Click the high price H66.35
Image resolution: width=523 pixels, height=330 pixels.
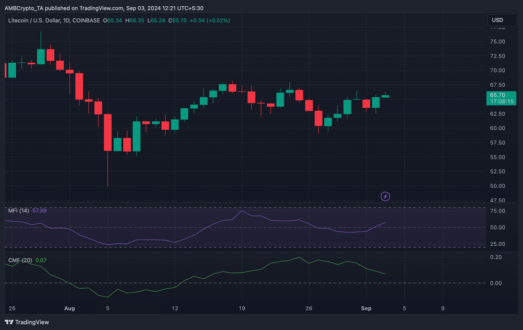[135, 20]
